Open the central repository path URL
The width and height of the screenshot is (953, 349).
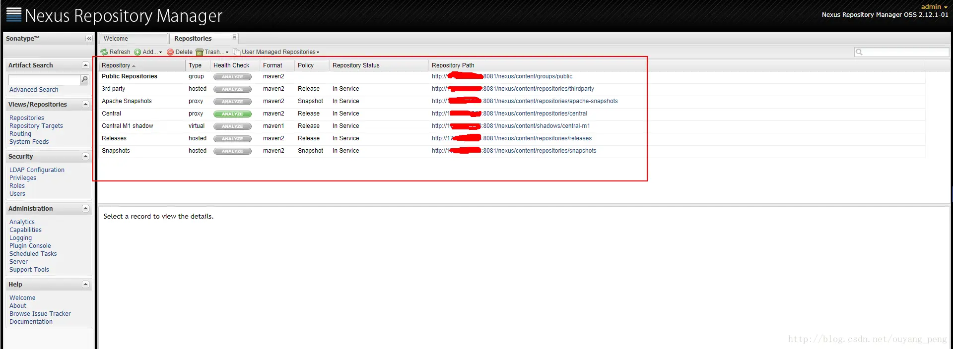pos(509,114)
